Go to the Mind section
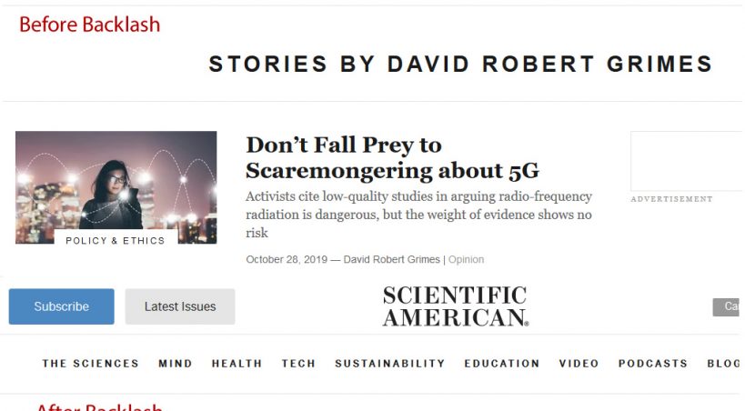The width and height of the screenshot is (745, 411). (x=176, y=364)
